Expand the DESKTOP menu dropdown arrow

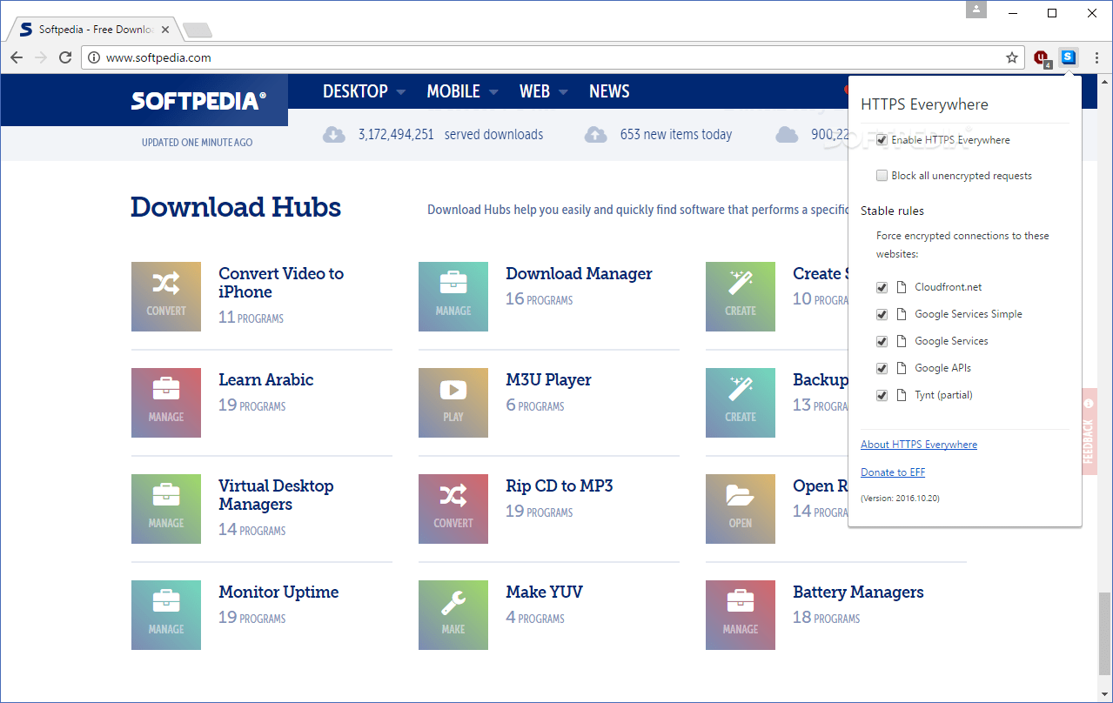(x=401, y=92)
